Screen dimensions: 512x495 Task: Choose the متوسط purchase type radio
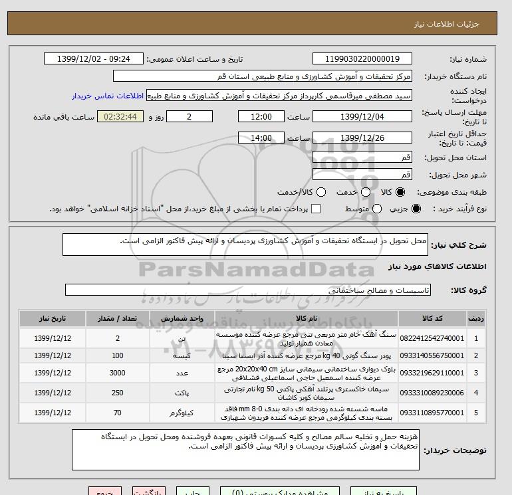(x=377, y=209)
